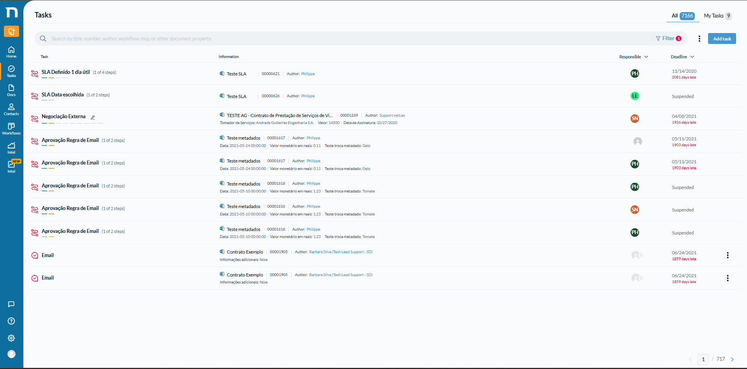
Task: Open the settings gear in the sidebar
Action: [11, 338]
